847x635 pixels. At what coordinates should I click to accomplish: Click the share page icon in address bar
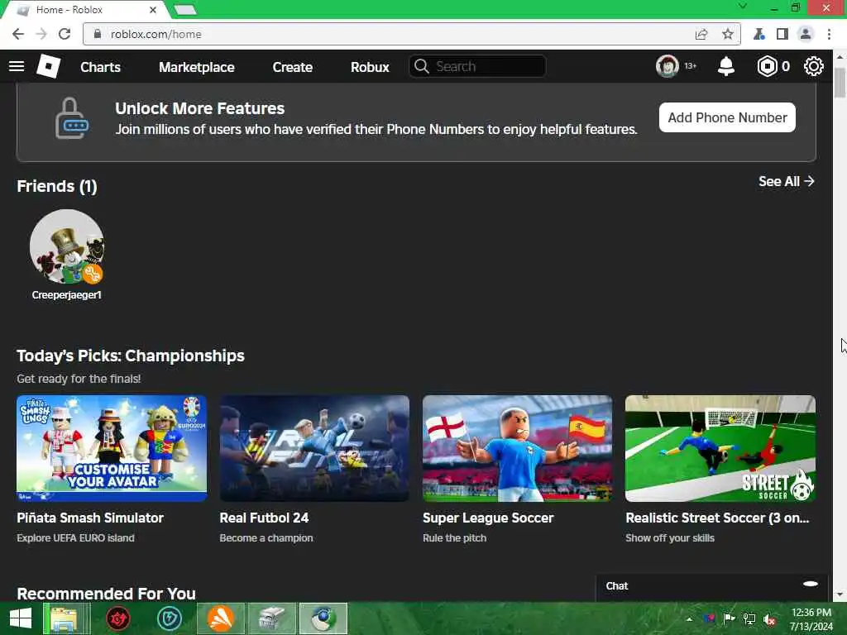click(x=701, y=34)
